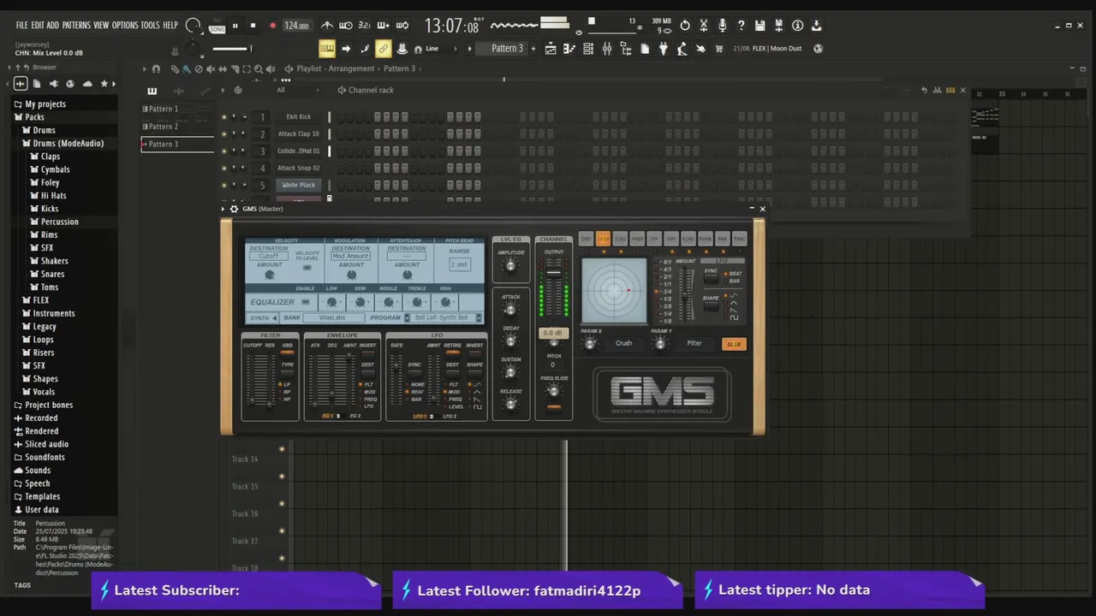Click the render export download icon
This screenshot has height=616, width=1096.
[x=816, y=26]
